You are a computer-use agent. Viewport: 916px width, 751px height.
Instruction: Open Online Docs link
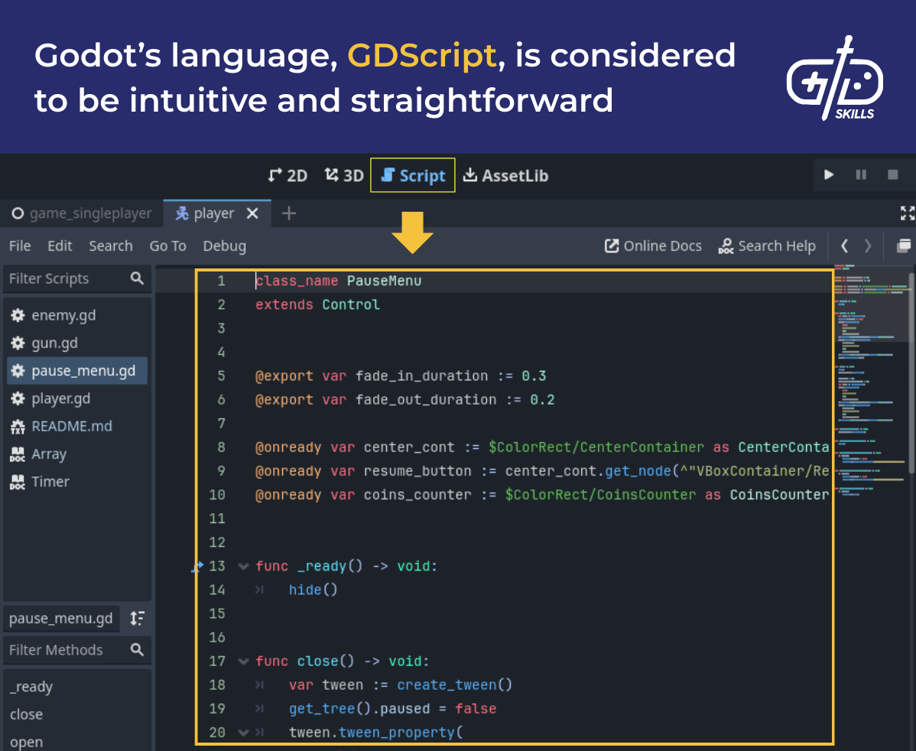(653, 245)
